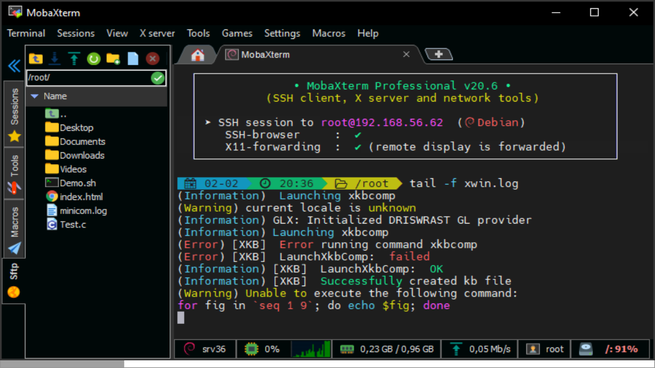
Task: Open the Settings menu
Action: (282, 33)
